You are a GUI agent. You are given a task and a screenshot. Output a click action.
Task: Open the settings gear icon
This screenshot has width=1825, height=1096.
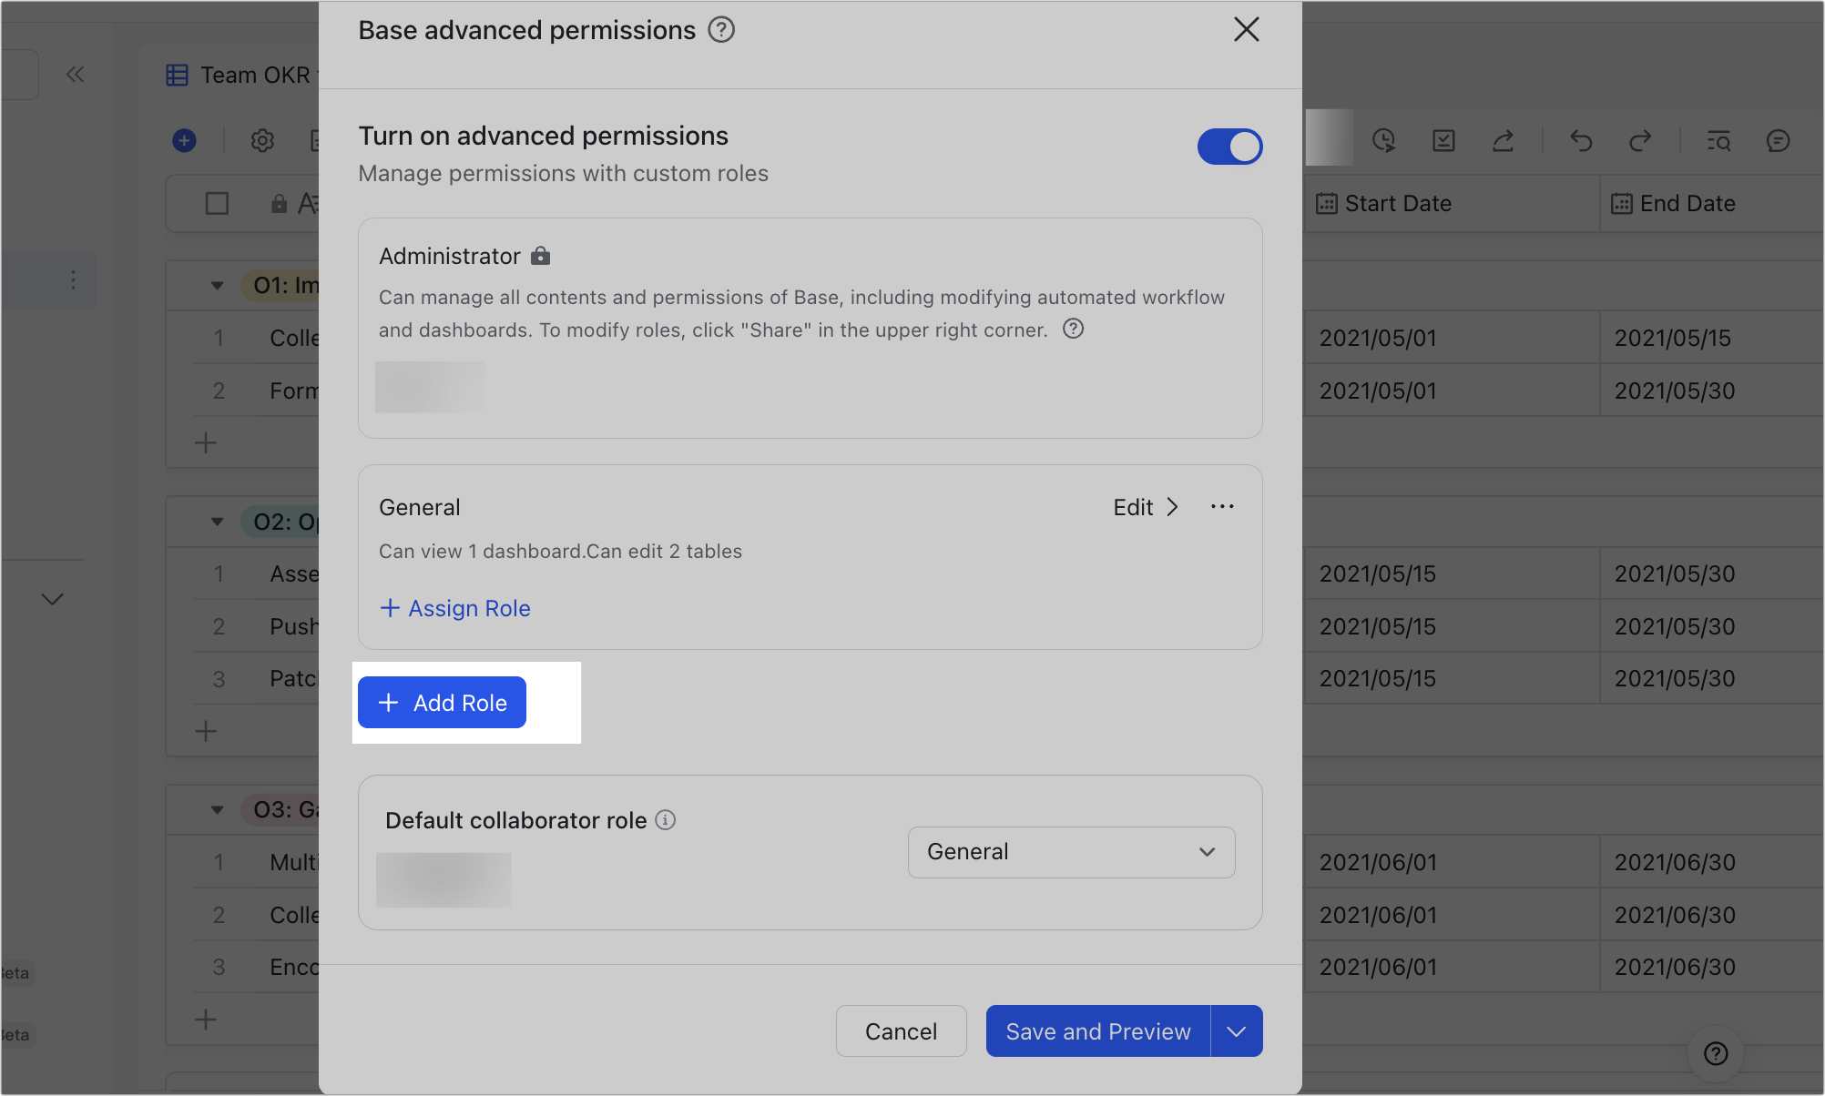pos(262,141)
